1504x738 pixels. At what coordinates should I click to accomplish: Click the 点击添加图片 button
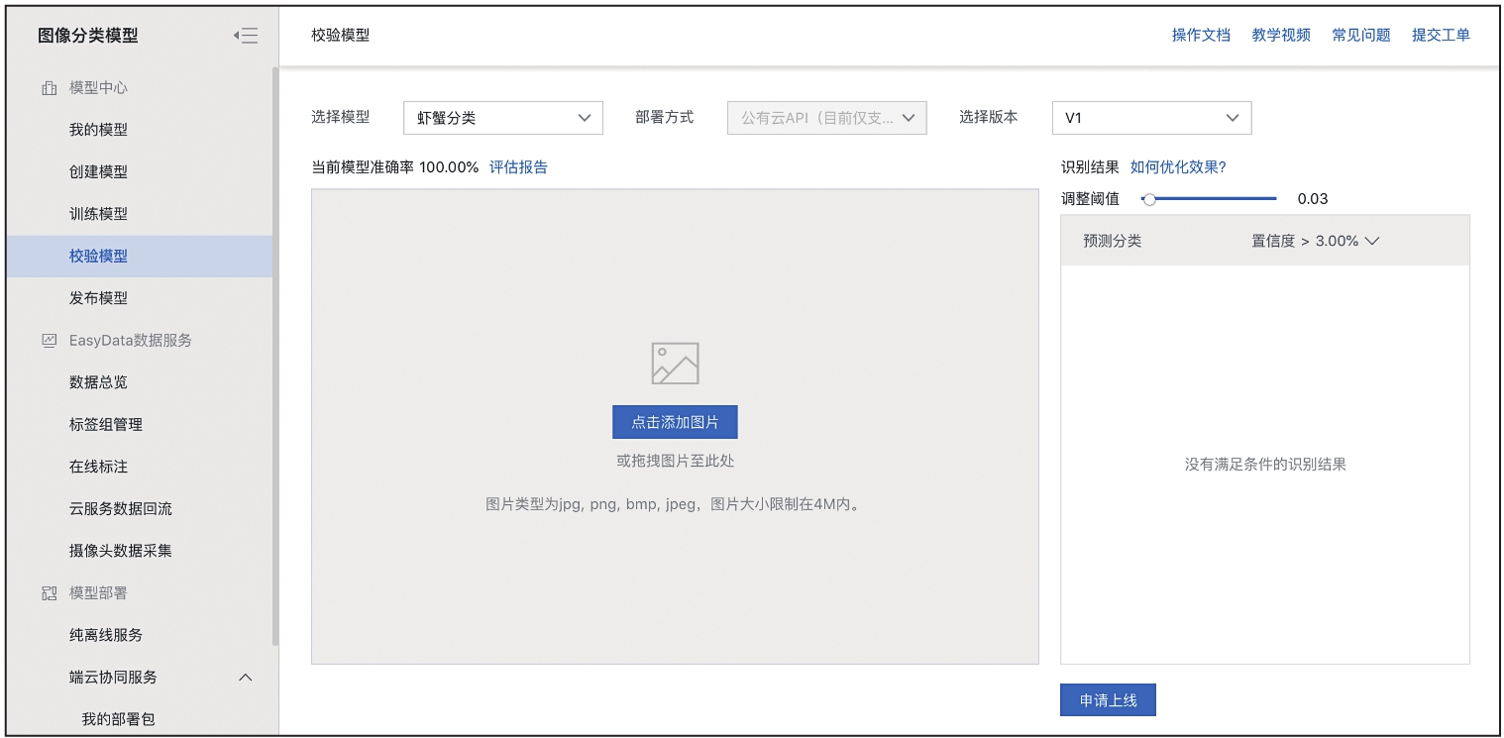click(x=675, y=422)
